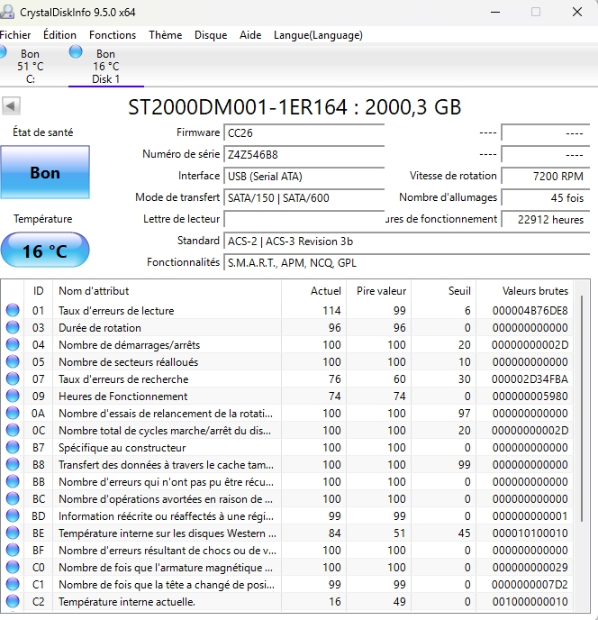
Task: Open the Thème menu
Action: click(x=165, y=35)
